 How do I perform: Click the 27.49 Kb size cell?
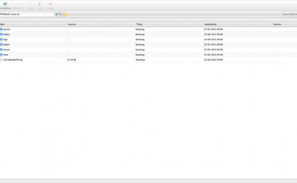(71, 60)
